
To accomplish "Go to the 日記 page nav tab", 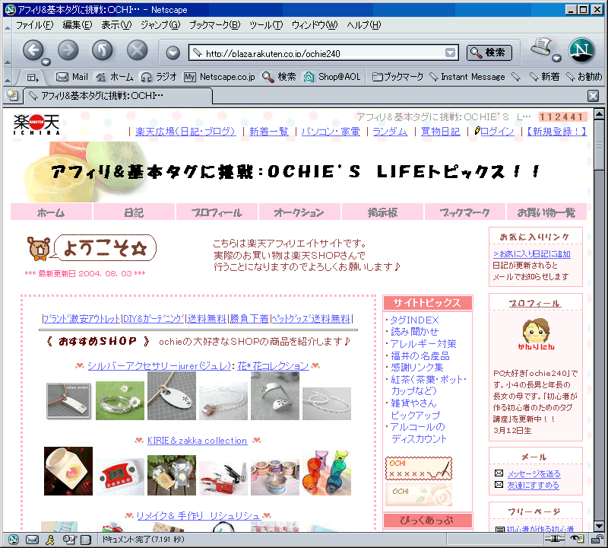I will tap(134, 212).
